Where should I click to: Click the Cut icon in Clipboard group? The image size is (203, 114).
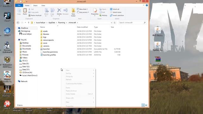[31, 9]
